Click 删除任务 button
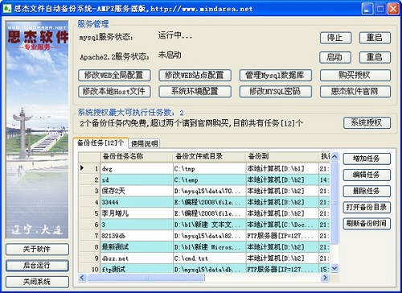Viewport: 402px width, 293px height. [367, 191]
